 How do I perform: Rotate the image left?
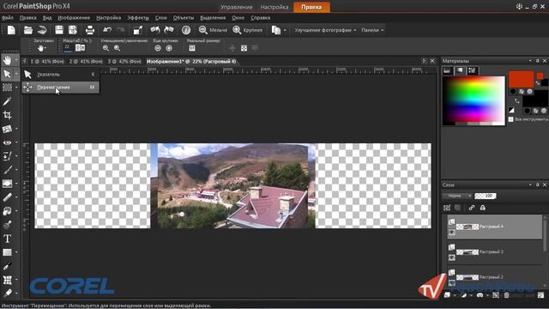tap(155, 30)
